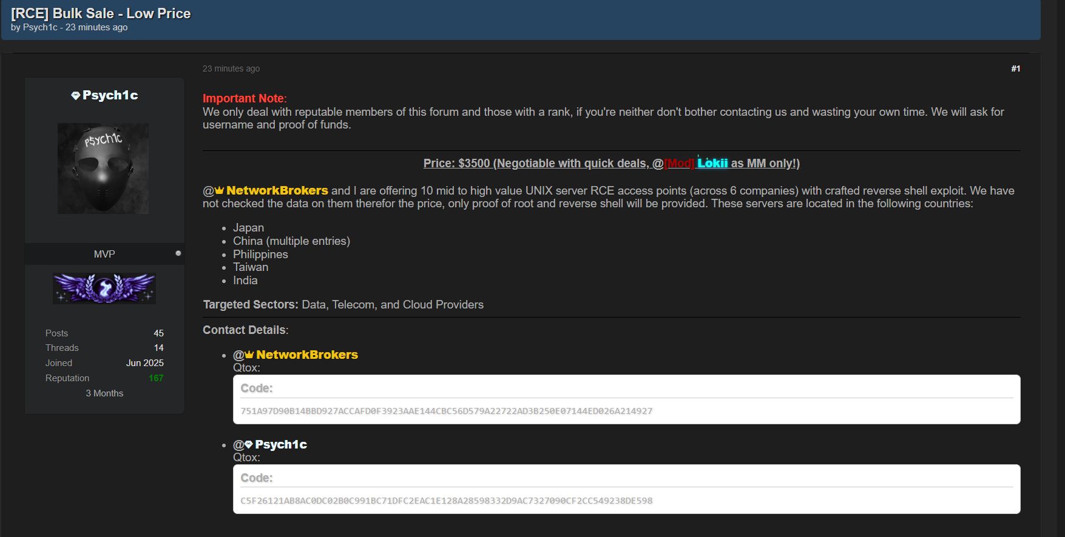Click the diamond icon in the Psych1c contact entry
The image size is (1065, 537).
tap(248, 445)
